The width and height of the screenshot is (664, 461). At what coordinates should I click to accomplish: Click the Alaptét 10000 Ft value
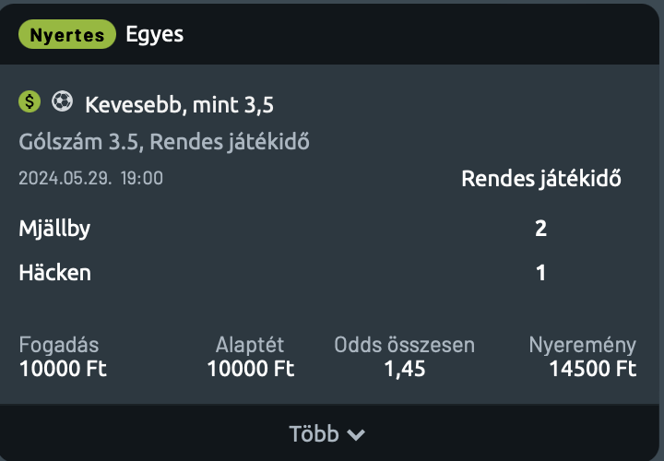(x=251, y=368)
